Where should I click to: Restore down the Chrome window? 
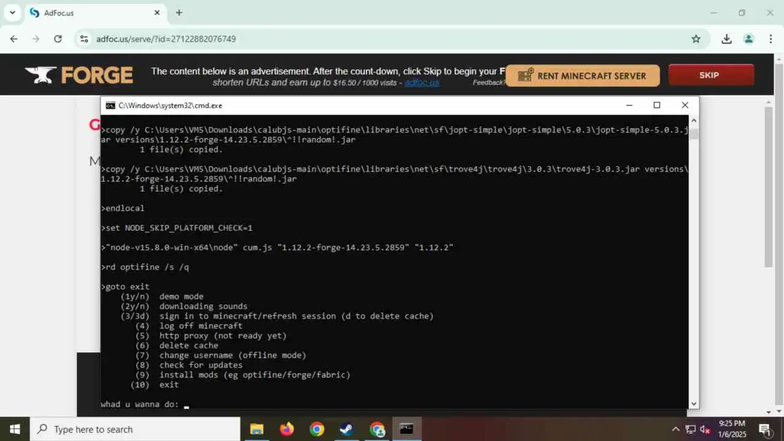click(x=742, y=12)
